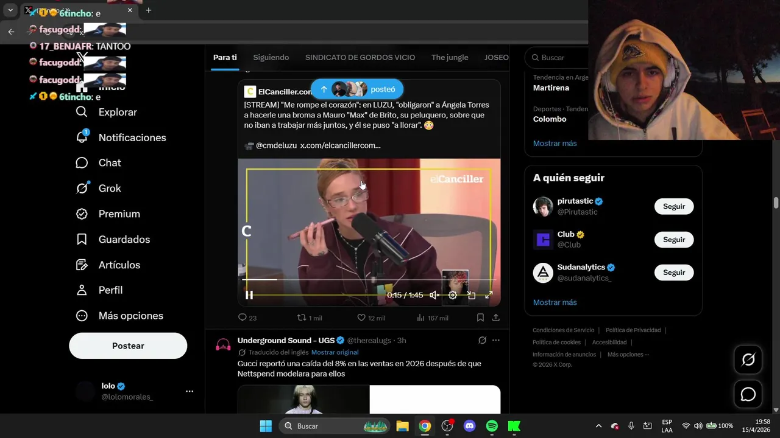Open Chat in the sidebar
780x438 pixels.
tap(98, 162)
